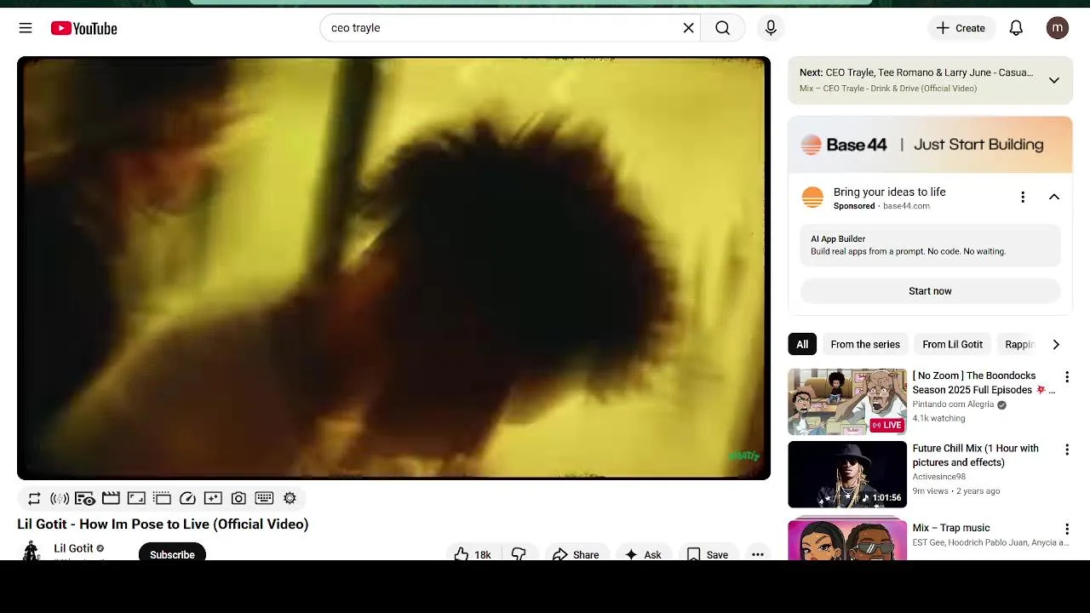Open the Future Chill Mix thumbnail
This screenshot has width=1090, height=613.
coord(847,474)
